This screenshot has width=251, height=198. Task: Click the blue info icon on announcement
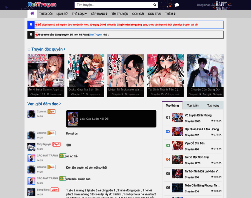click(x=31, y=25)
